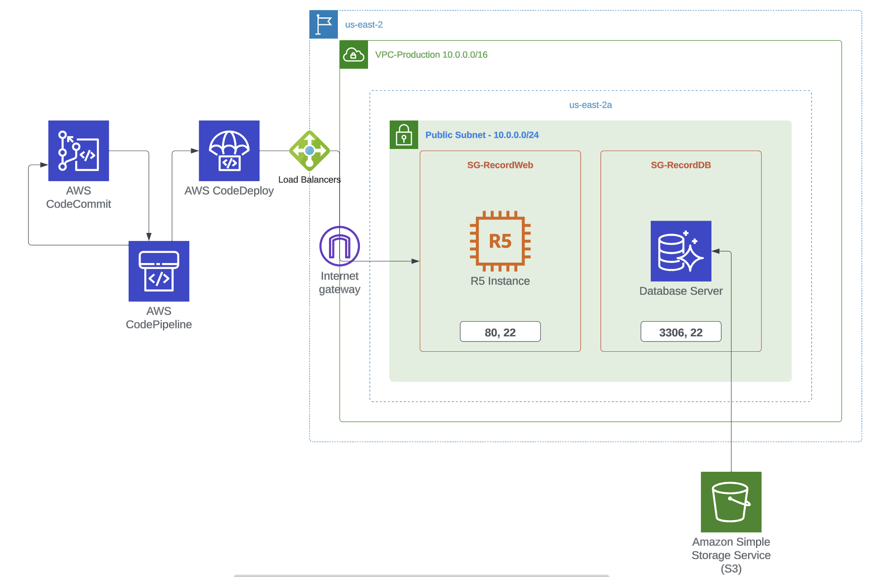
Task: Click the Public Subnet padlock icon
Action: pos(404,135)
